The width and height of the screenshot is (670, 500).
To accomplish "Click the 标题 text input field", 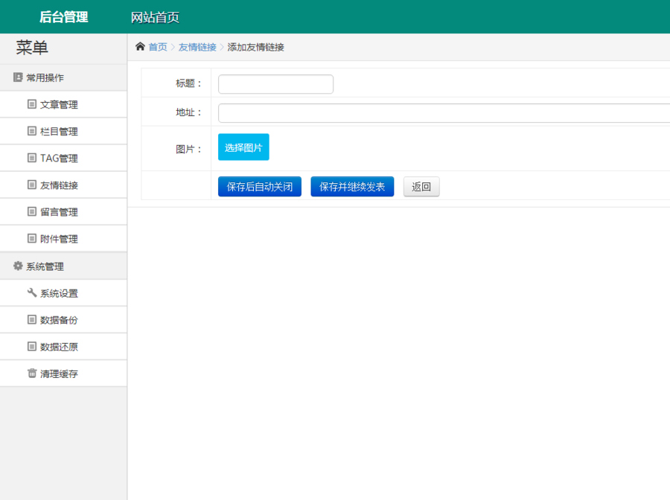I will point(275,84).
